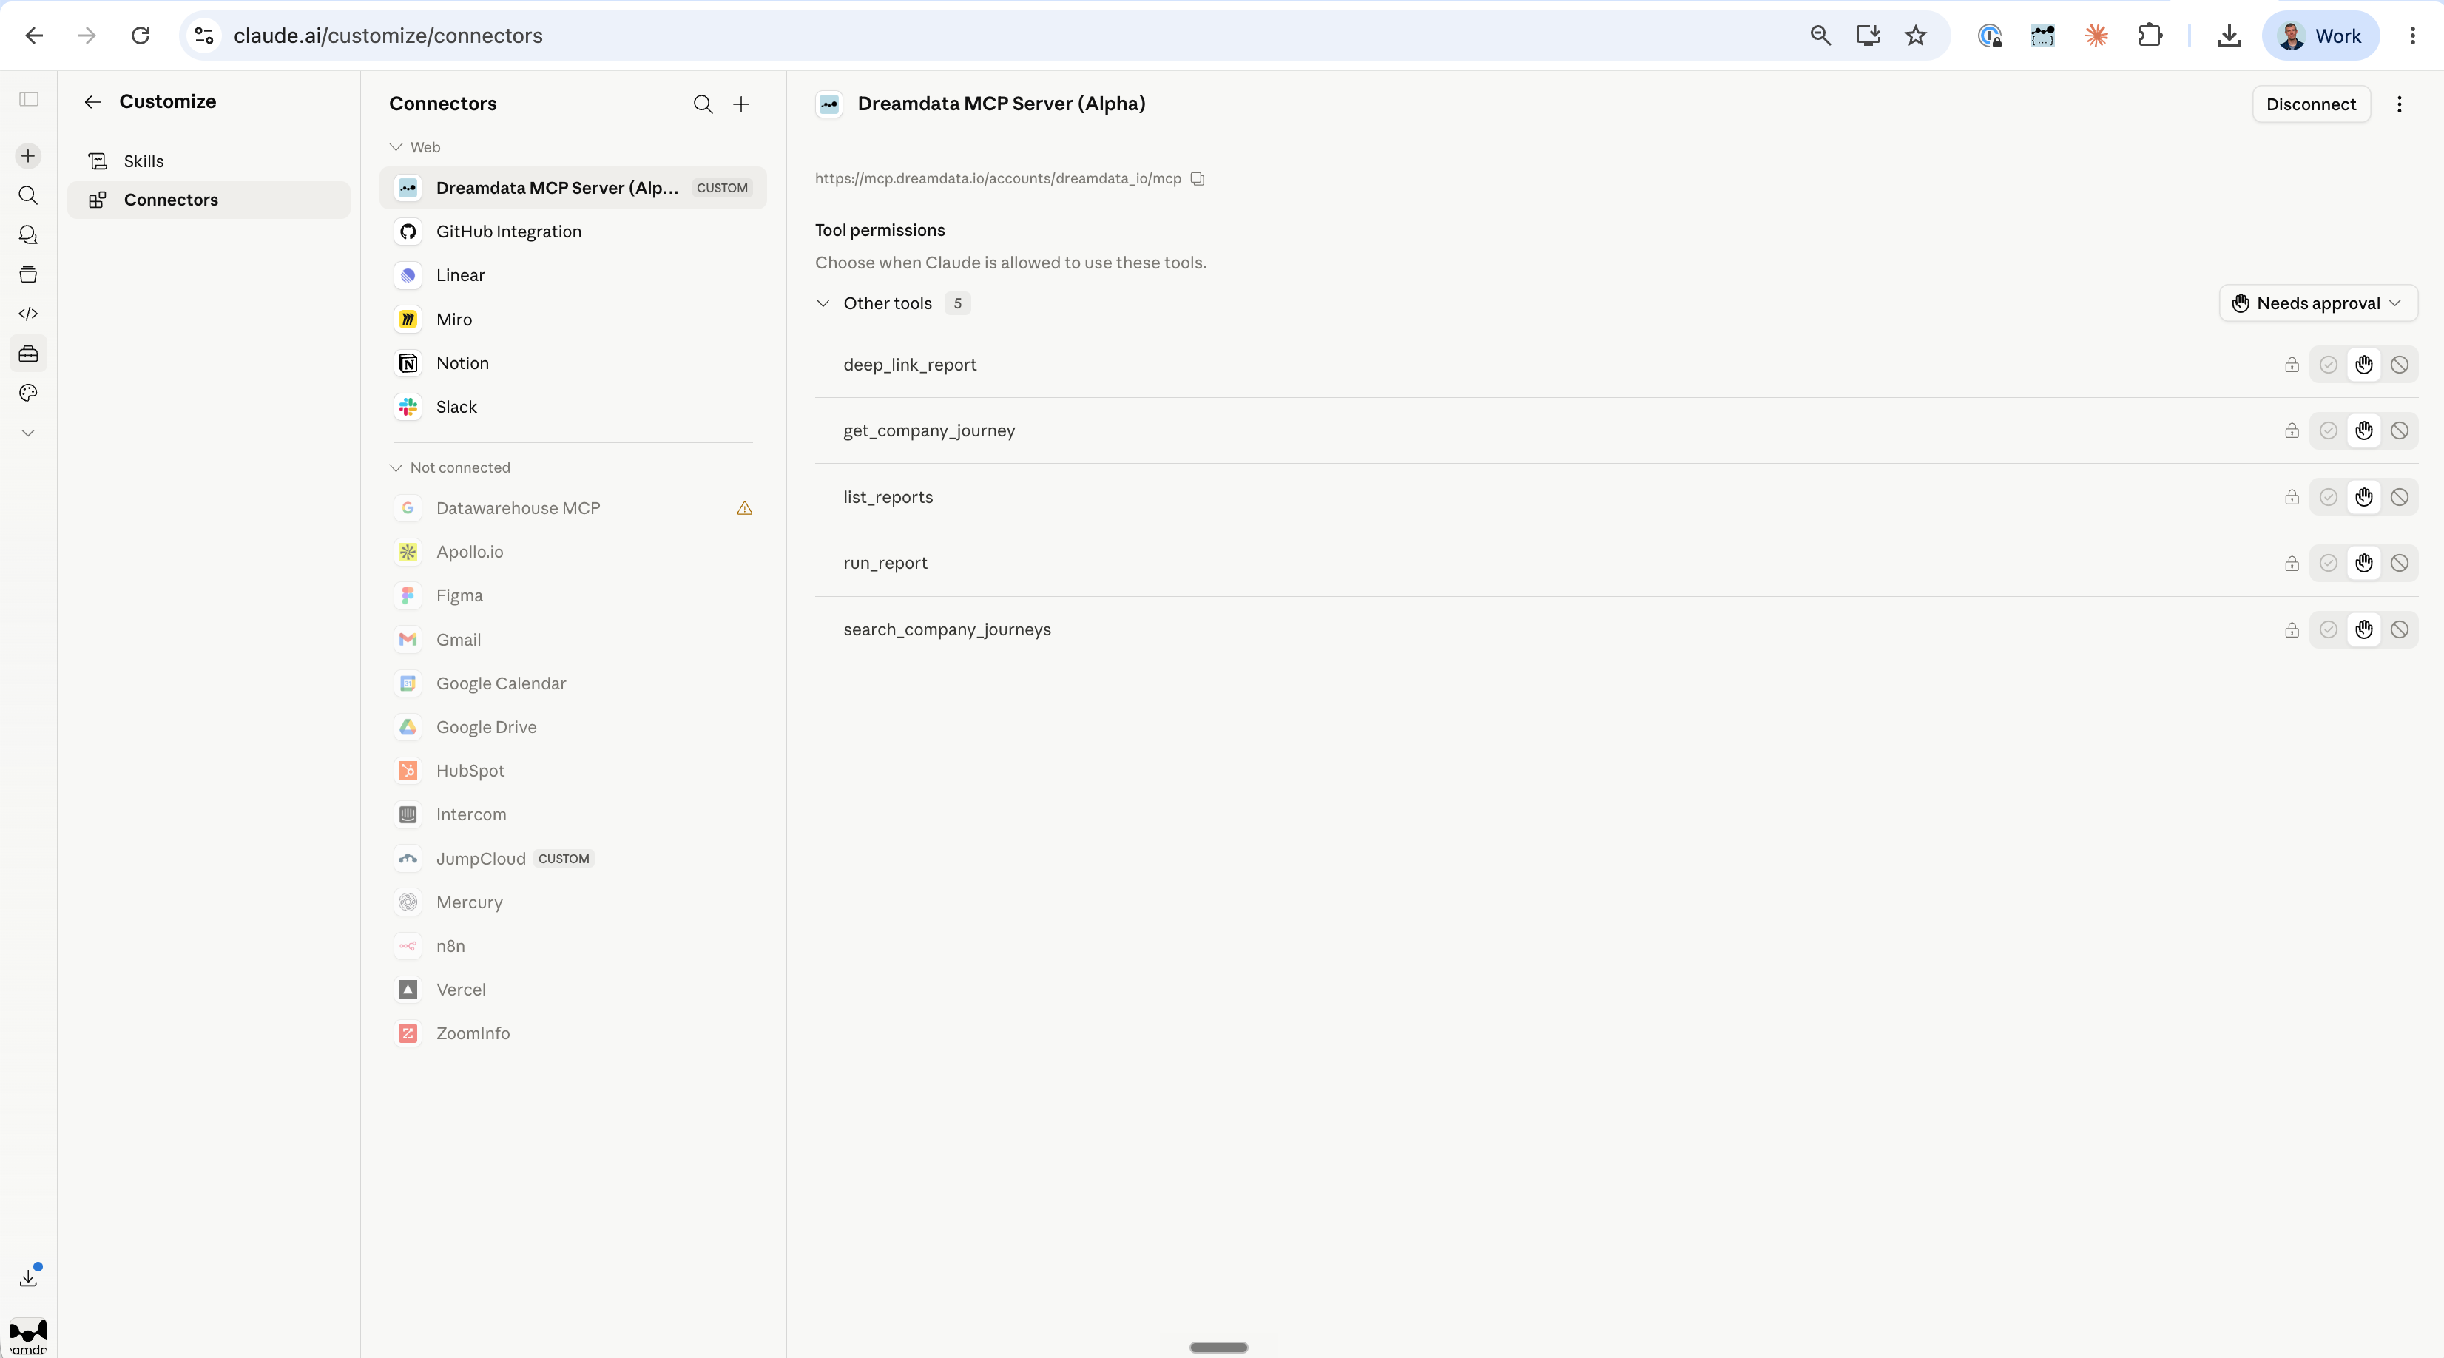Start a new chat with plus icon
The image size is (2444, 1358).
coord(28,155)
